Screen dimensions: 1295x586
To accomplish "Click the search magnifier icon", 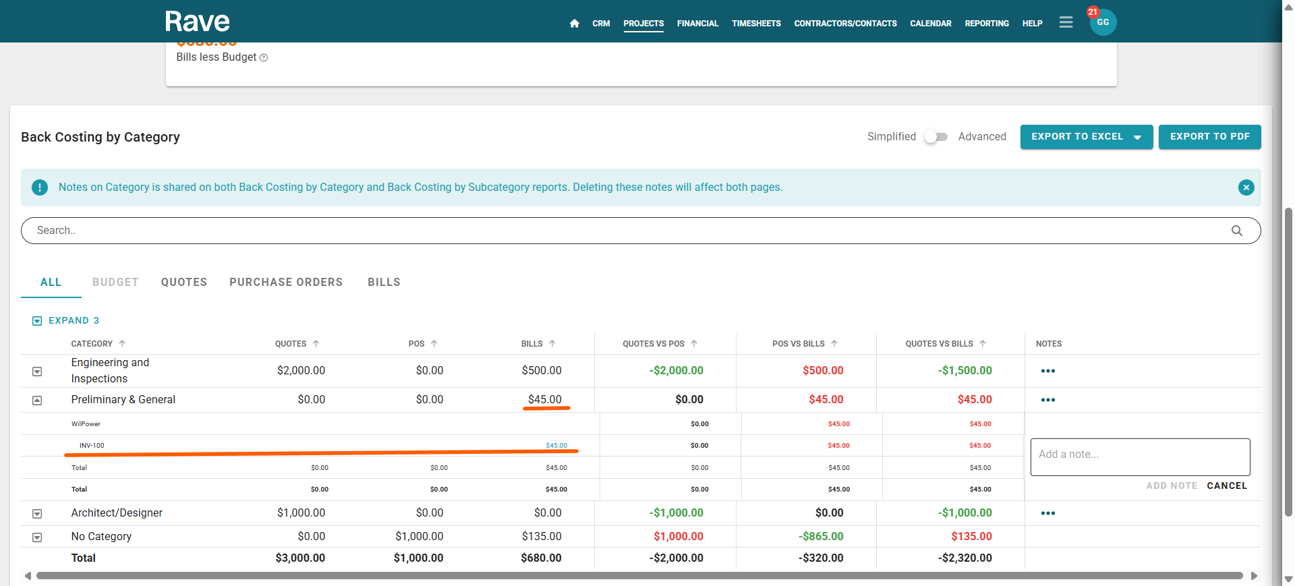I will [x=1236, y=231].
